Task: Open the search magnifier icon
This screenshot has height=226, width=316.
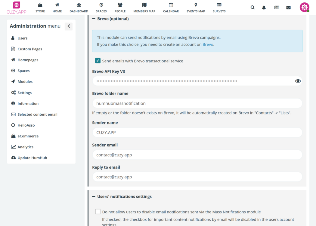Action: click(x=252, y=8)
